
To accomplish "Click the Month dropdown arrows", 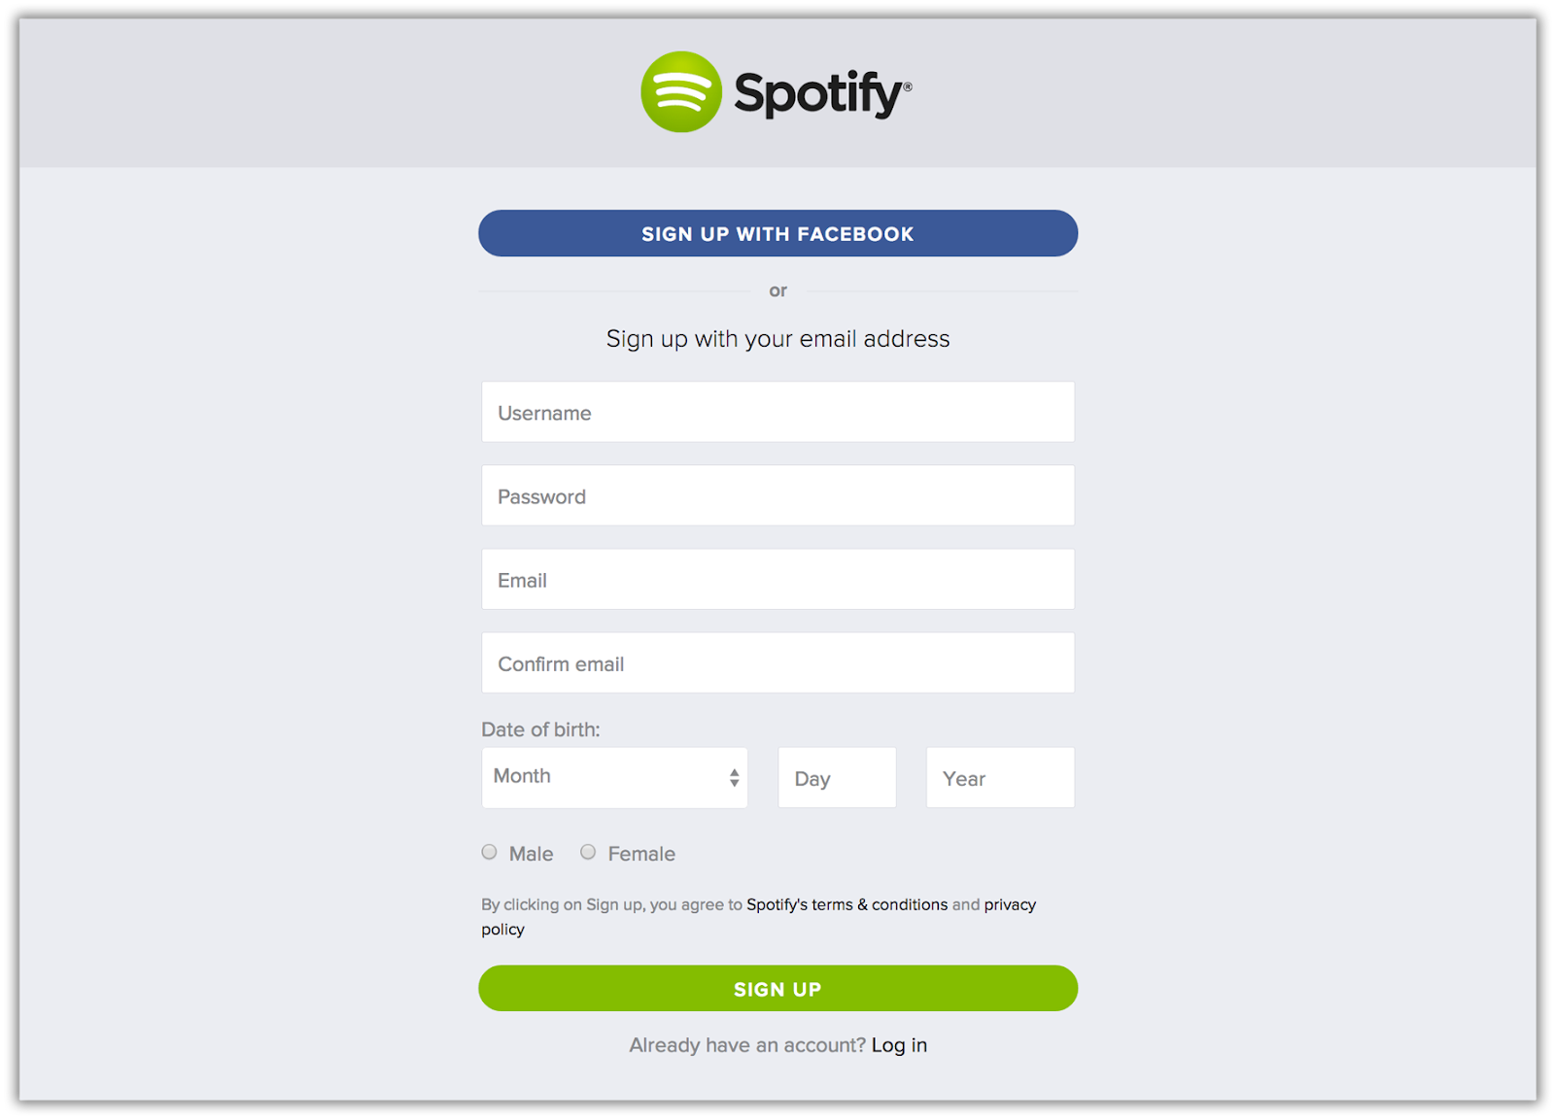I will point(734,777).
